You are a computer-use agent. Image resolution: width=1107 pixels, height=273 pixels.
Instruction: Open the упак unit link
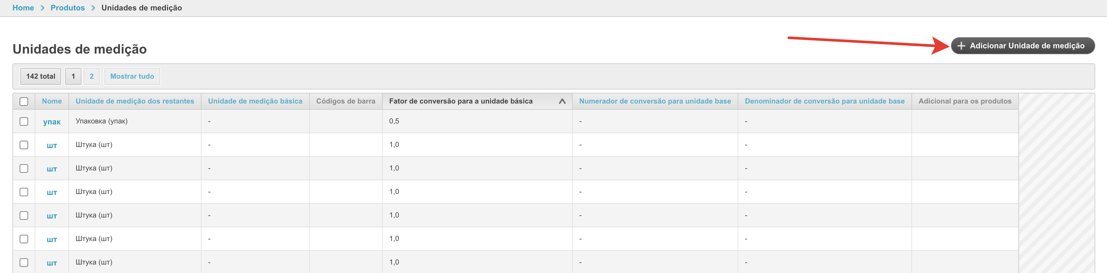pyautogui.click(x=52, y=122)
